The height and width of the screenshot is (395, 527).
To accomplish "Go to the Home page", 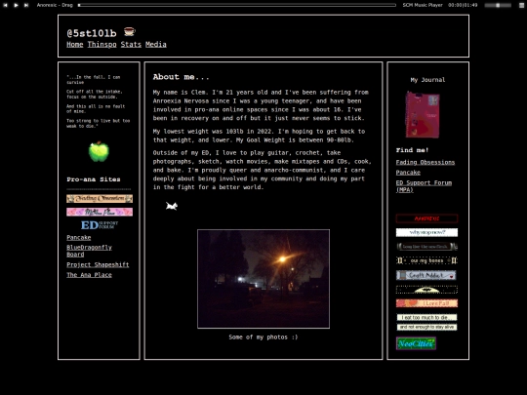I will tap(74, 44).
